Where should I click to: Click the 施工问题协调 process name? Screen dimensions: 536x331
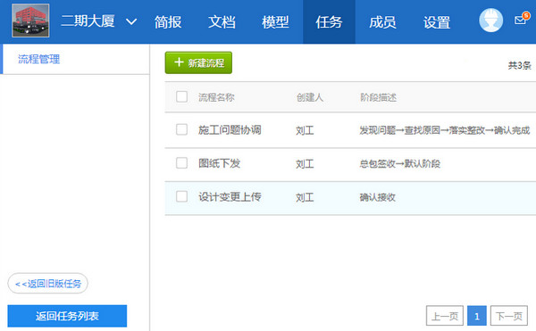230,130
